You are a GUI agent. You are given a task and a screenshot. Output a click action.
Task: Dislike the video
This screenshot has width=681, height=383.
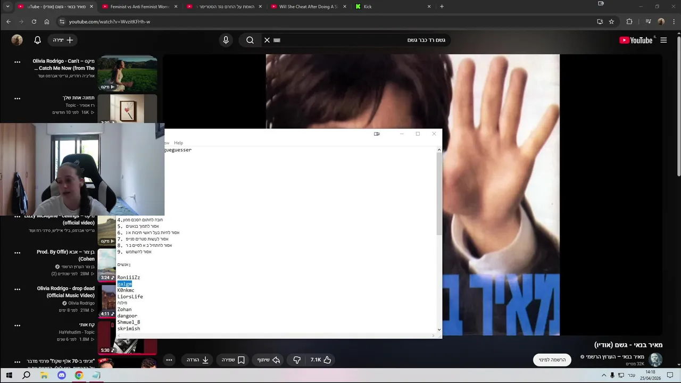(x=297, y=360)
